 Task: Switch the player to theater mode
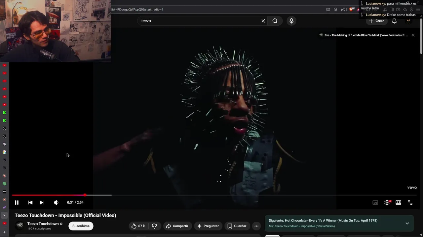pyautogui.click(x=399, y=202)
